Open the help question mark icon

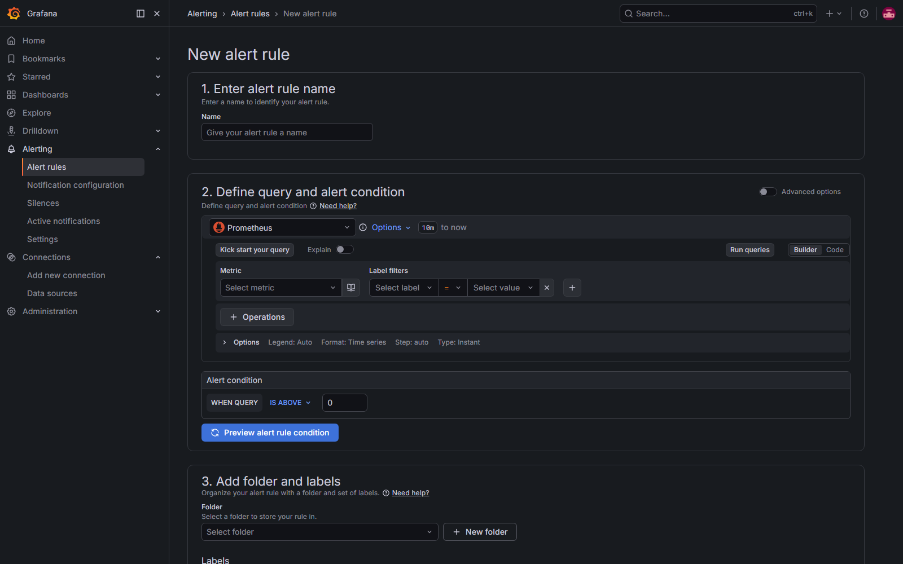864,14
